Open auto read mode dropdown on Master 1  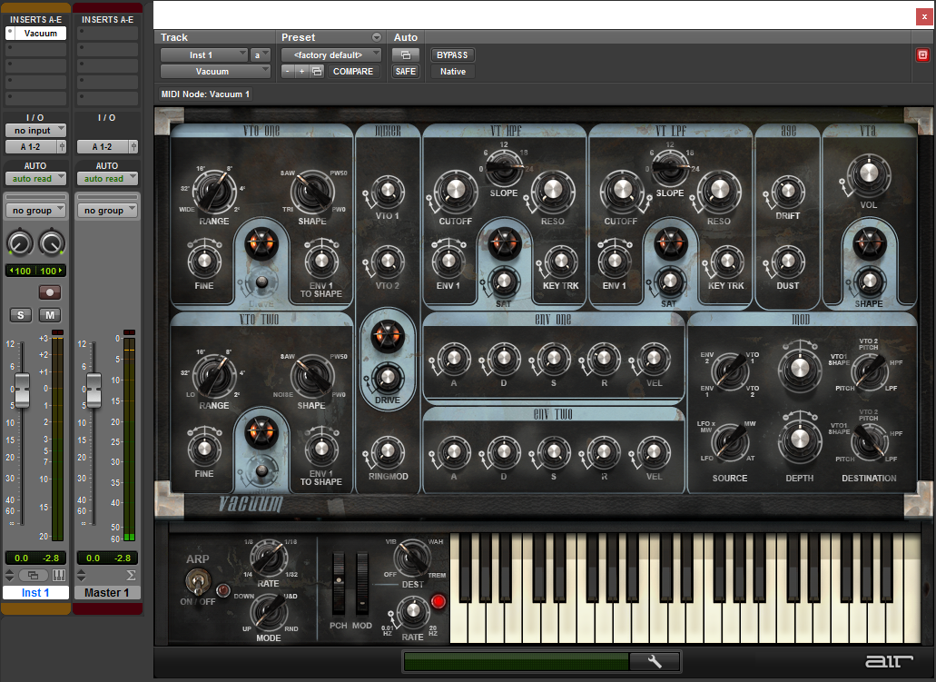coord(107,179)
